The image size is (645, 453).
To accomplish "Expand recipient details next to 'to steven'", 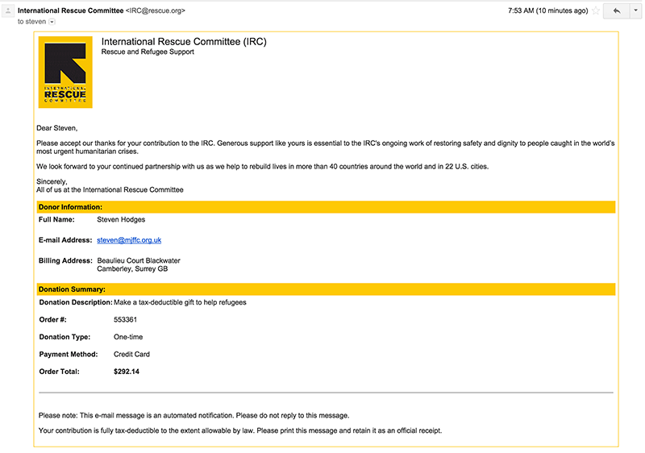I will [52, 22].
